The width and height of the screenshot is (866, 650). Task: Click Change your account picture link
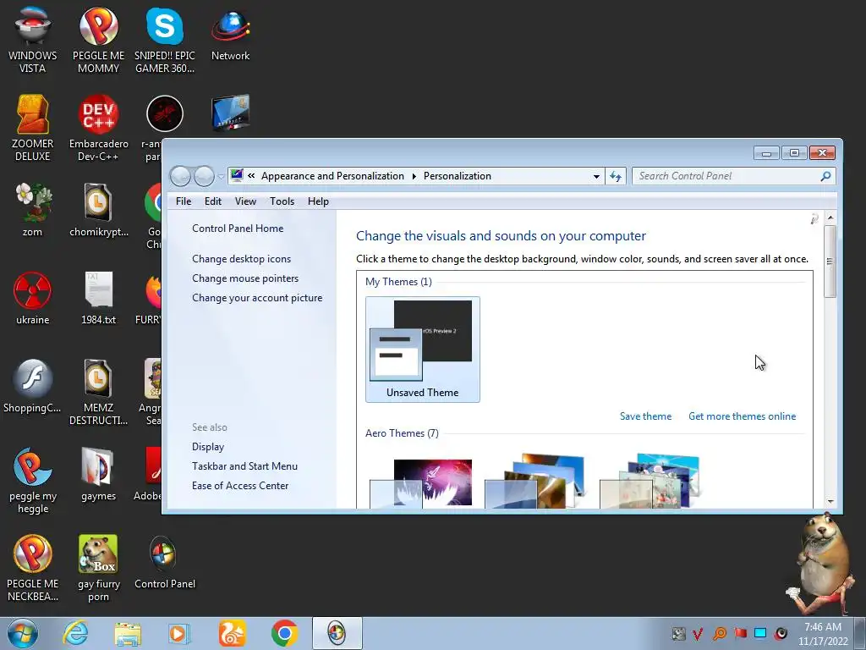tap(257, 297)
